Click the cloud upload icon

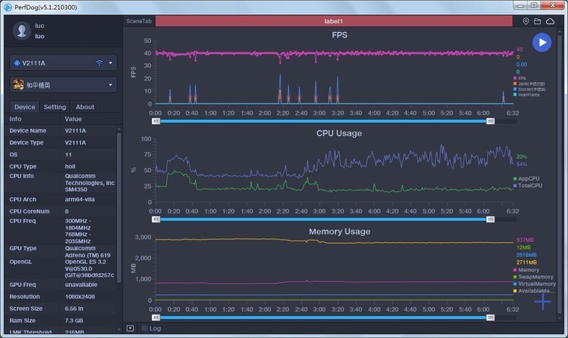tap(550, 22)
